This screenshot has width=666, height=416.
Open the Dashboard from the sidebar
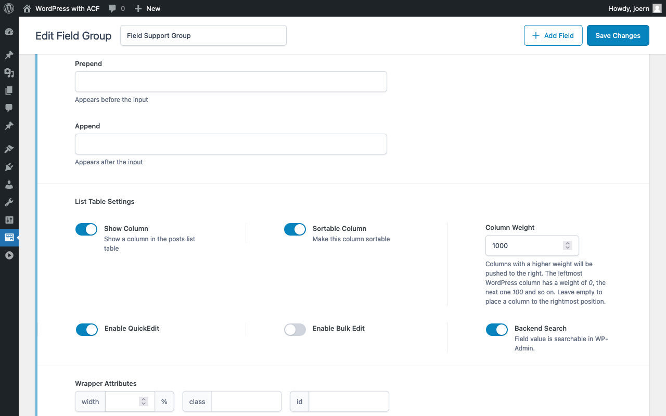[9, 32]
